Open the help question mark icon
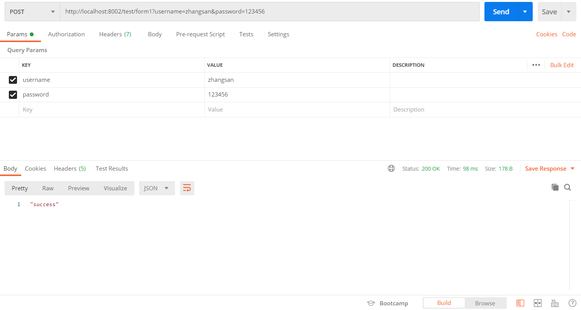 pyautogui.click(x=573, y=303)
